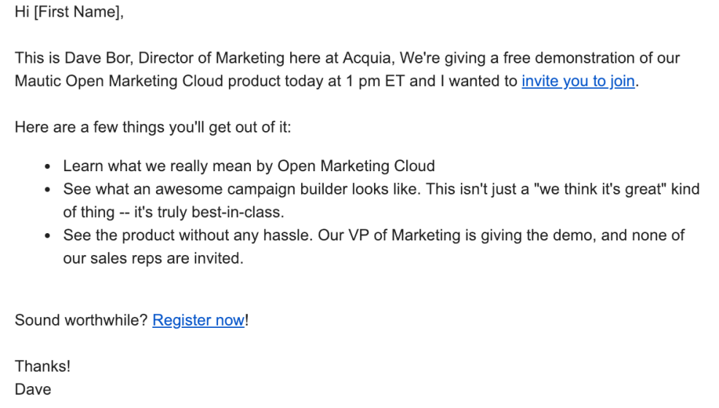Viewport: 719px width, 408px height.
Task: Click the third bullet point dot
Action: 47,236
